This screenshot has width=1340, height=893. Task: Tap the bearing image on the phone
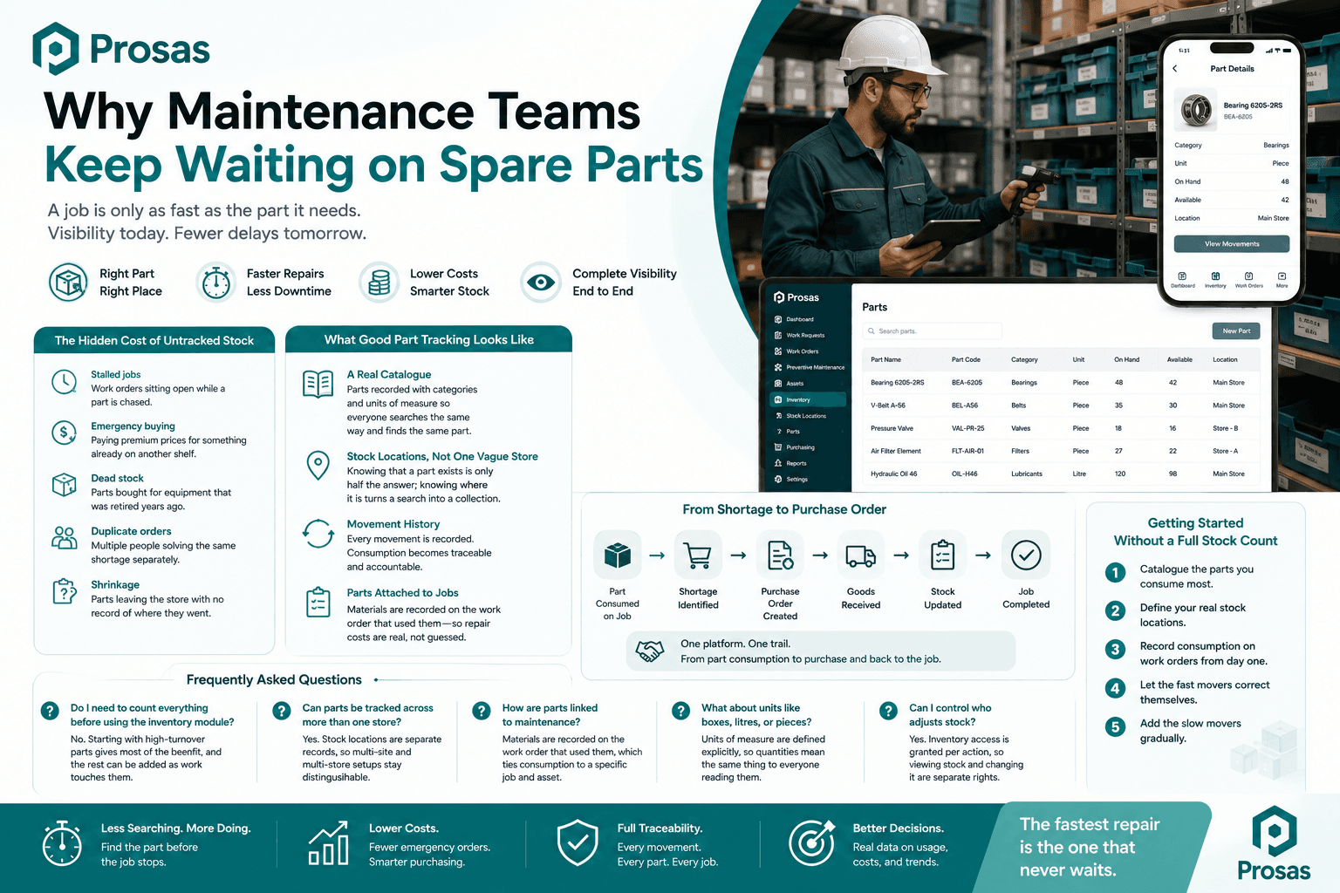point(1195,110)
